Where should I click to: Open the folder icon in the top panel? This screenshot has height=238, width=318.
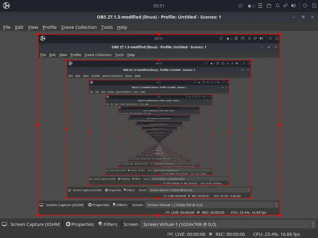tap(269, 6)
